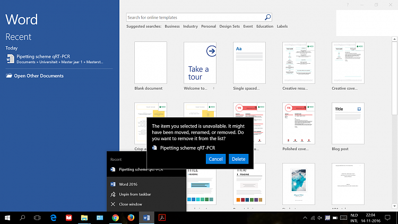Click the Business suggested search link

[x=172, y=26]
